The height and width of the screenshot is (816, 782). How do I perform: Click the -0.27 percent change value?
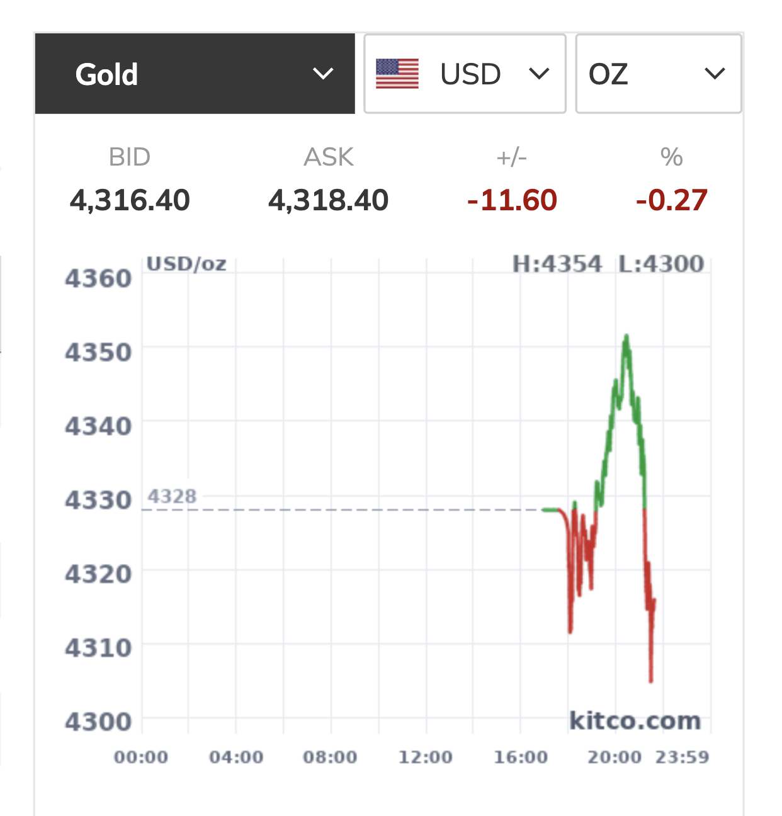672,201
